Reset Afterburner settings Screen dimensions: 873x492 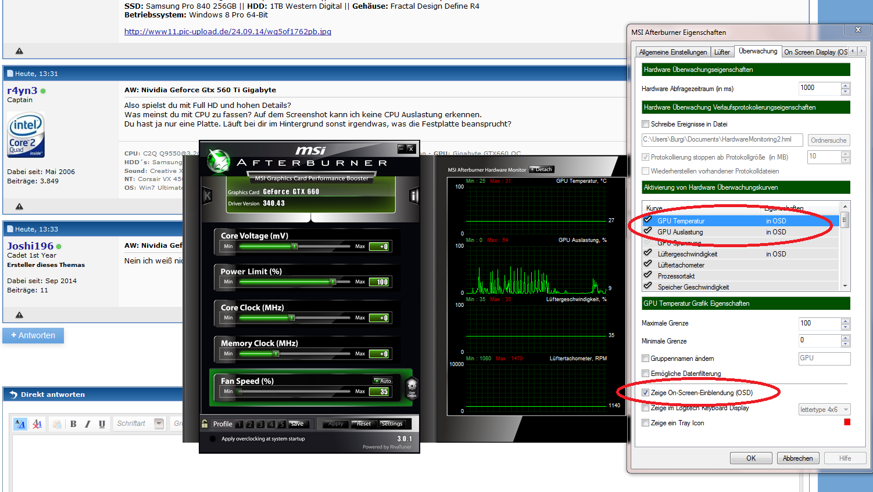[x=364, y=424]
